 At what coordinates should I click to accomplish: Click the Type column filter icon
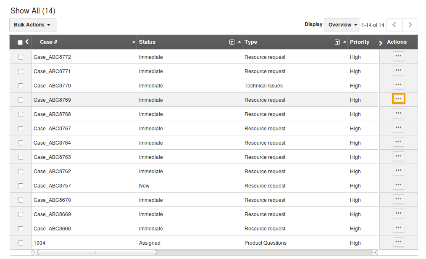click(337, 42)
